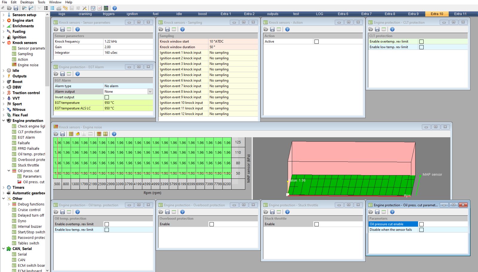Click the red column grid icon in Engine noise toolbar
This screenshot has height=272, width=478.
(x=99, y=134)
